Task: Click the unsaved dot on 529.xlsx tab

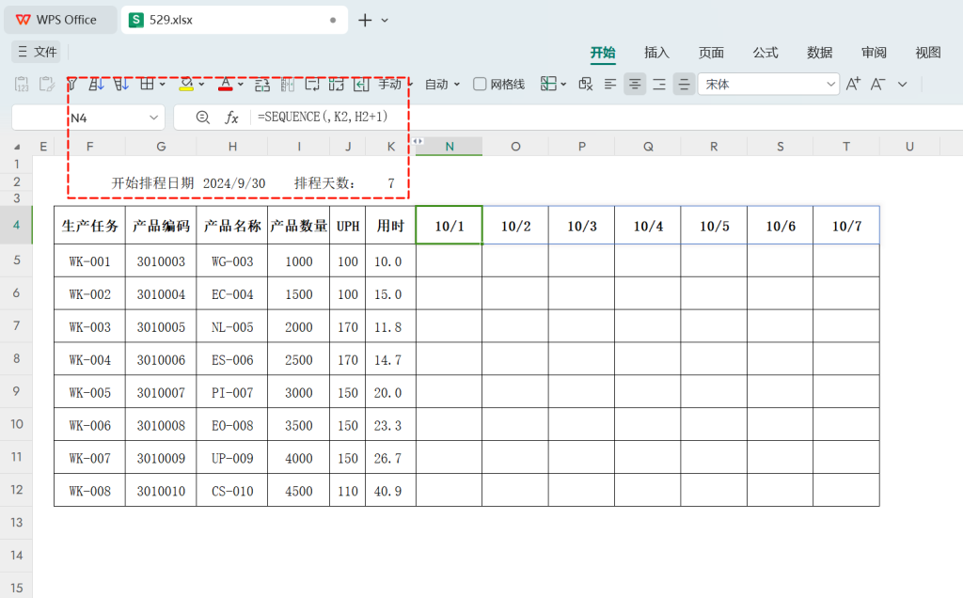Action: click(x=333, y=21)
